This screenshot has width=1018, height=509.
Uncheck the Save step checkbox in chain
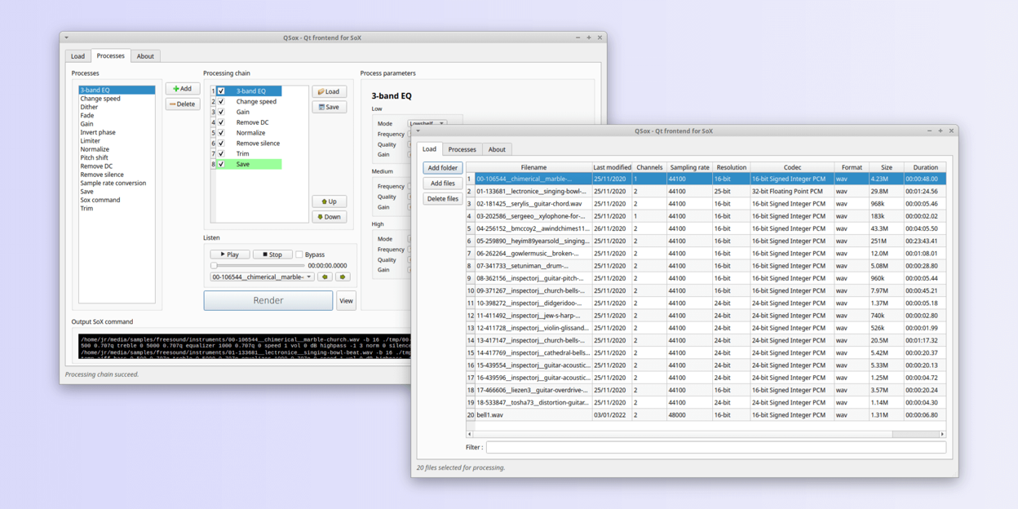221,164
